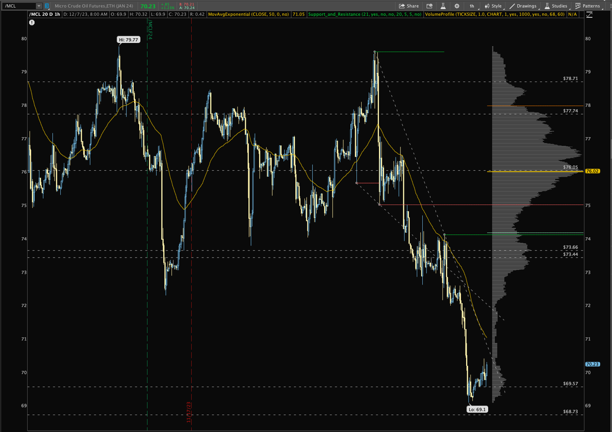The height and width of the screenshot is (432, 612).
Task: Click the yellow 76.02 price axis label
Action: (x=592, y=171)
